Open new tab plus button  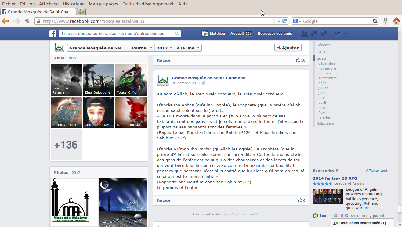point(81,12)
